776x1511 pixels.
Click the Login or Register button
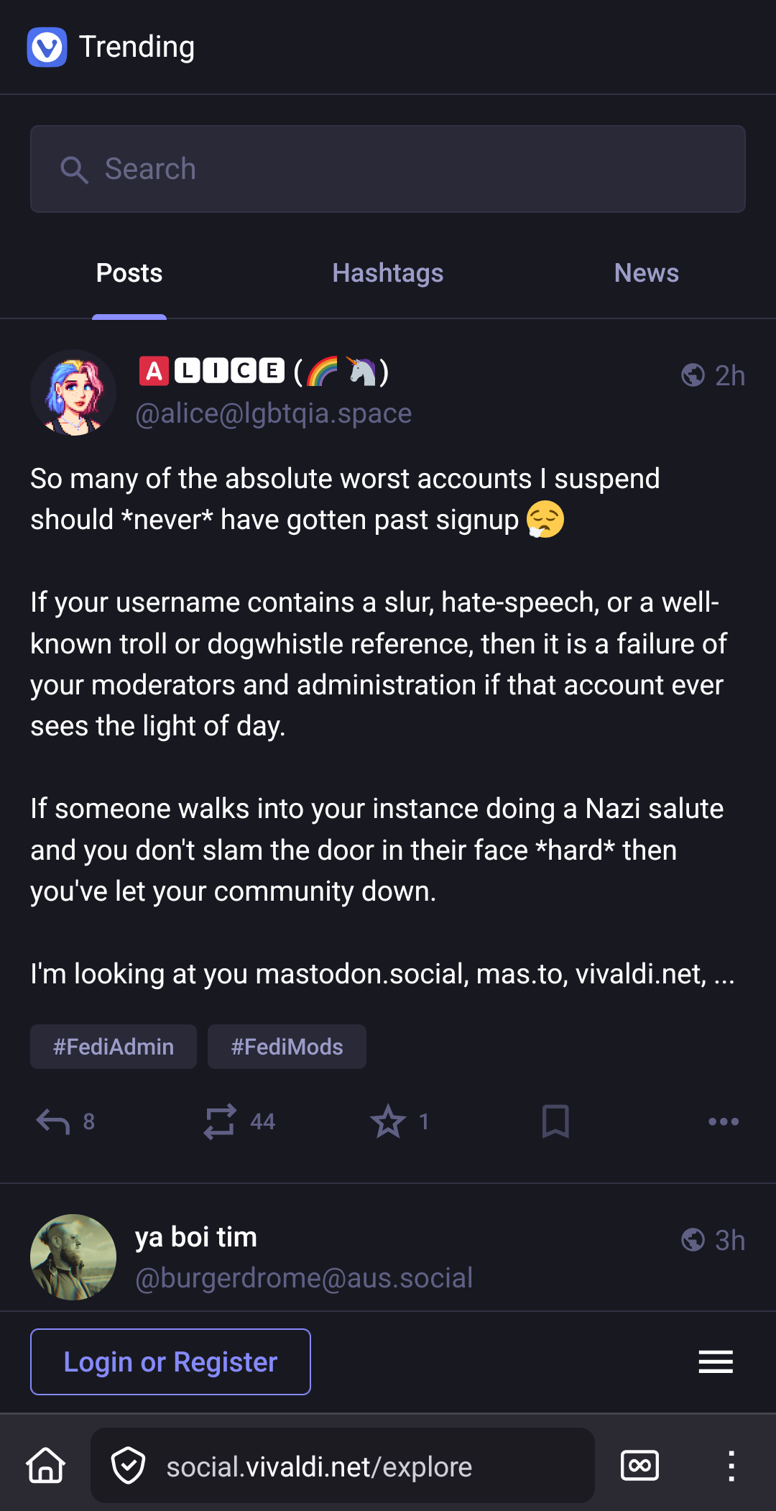170,1361
